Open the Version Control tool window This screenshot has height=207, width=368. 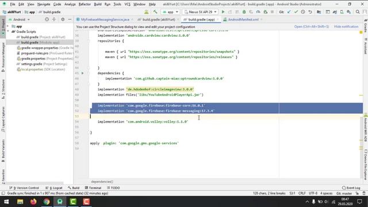24,188
